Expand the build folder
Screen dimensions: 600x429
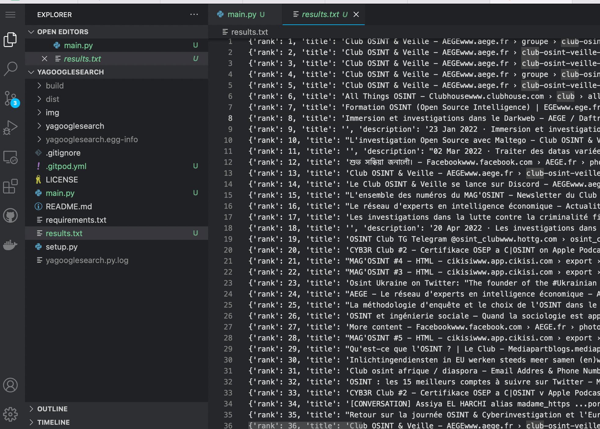coord(55,86)
